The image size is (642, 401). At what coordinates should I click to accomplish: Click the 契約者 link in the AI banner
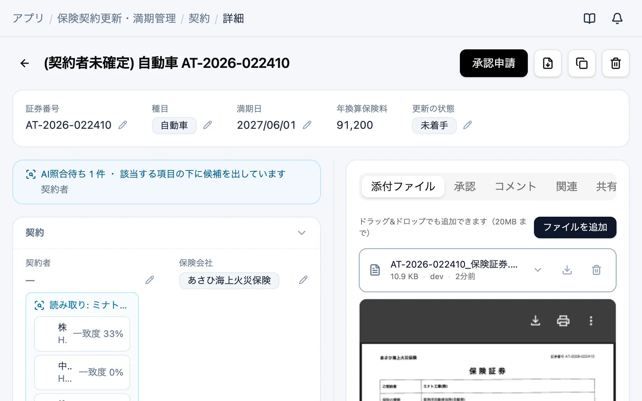(x=55, y=189)
